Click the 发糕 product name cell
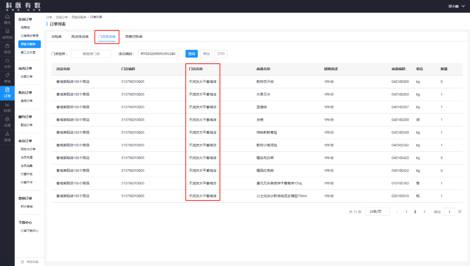The height and width of the screenshot is (266, 470). pyautogui.click(x=260, y=120)
